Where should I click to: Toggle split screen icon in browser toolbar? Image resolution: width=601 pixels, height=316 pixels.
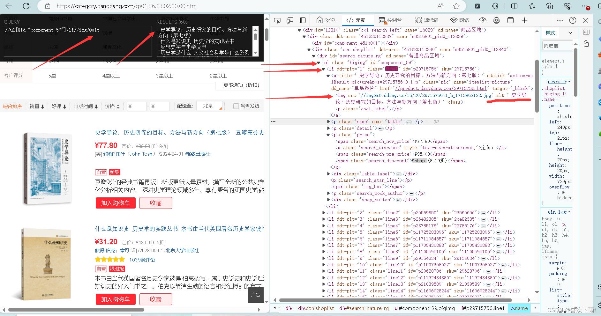pos(515,6)
